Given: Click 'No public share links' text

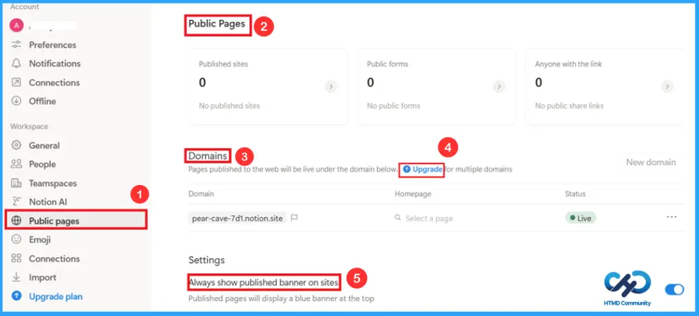Looking at the screenshot, I should coord(569,106).
